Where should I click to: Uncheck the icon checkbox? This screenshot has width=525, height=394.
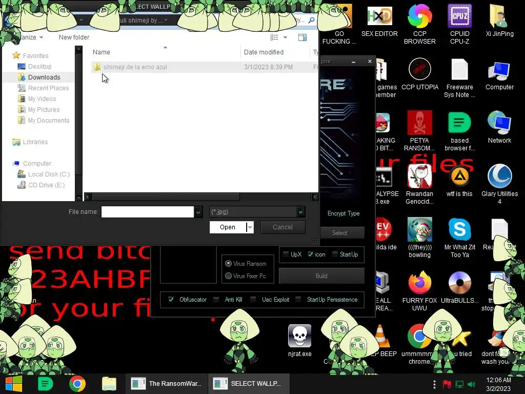310,254
